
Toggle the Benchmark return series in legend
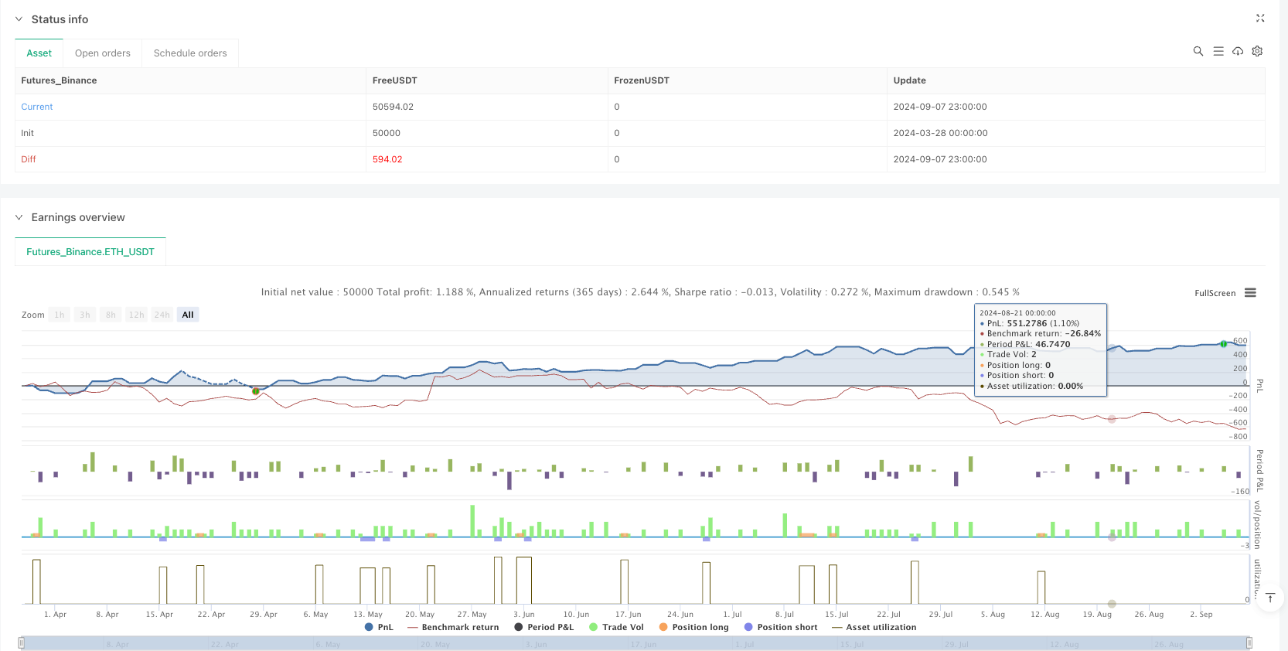(x=453, y=627)
